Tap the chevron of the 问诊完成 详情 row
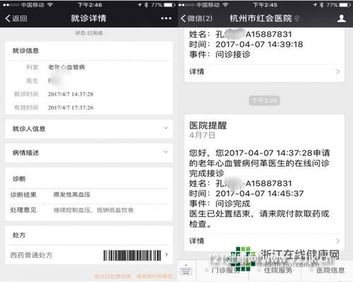 pyautogui.click(x=338, y=241)
